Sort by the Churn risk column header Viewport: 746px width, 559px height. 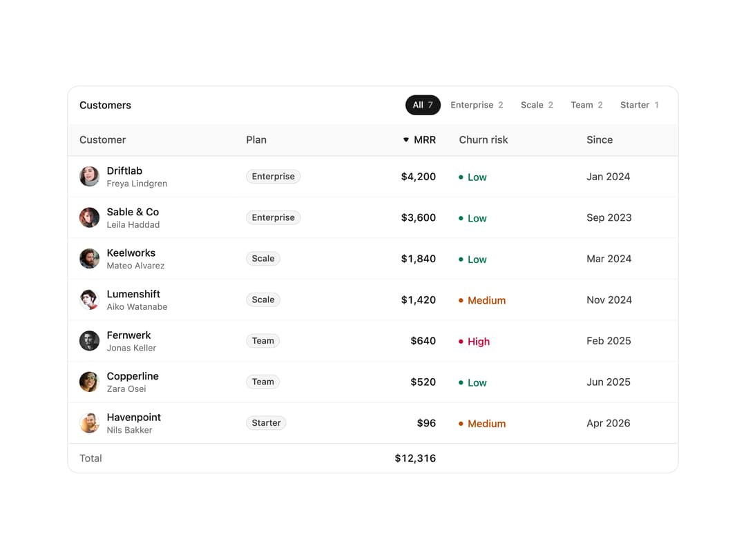(484, 139)
